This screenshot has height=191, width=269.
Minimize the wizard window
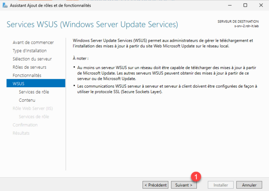click(x=230, y=5)
